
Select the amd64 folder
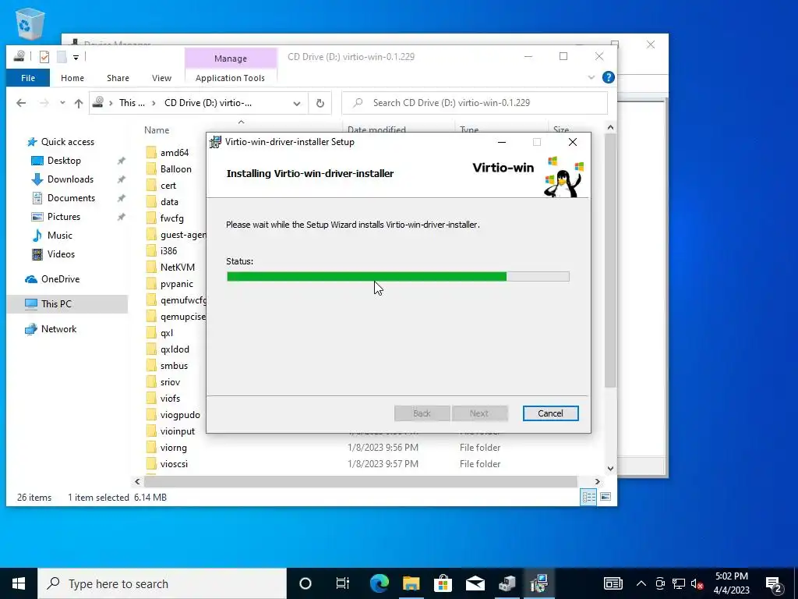(174, 153)
